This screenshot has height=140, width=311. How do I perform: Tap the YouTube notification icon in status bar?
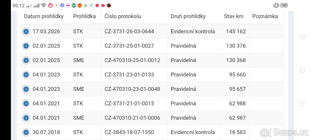coord(103,5)
